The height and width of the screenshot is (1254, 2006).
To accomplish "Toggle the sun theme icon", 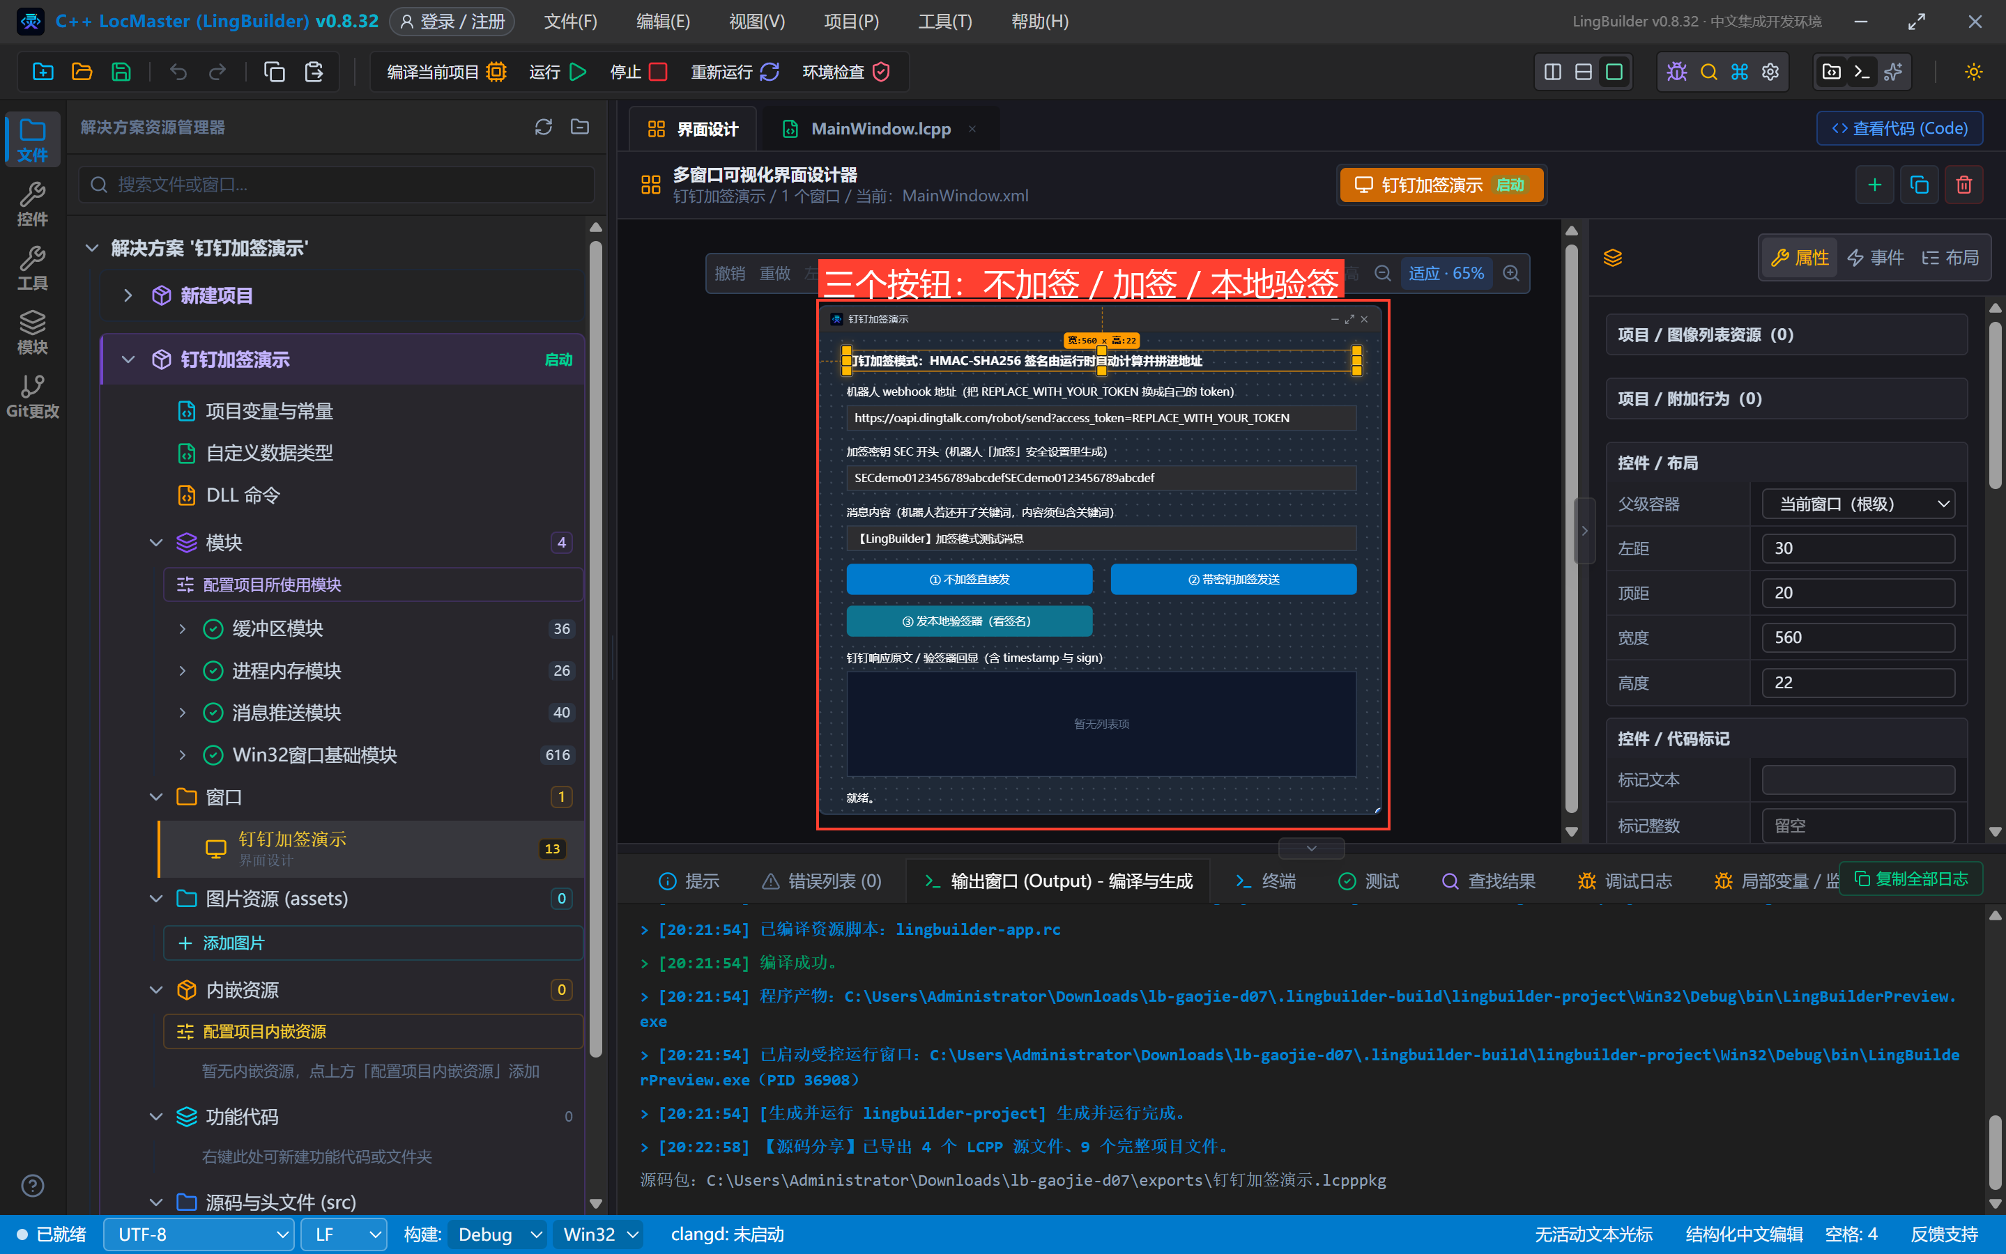I will point(1974,72).
